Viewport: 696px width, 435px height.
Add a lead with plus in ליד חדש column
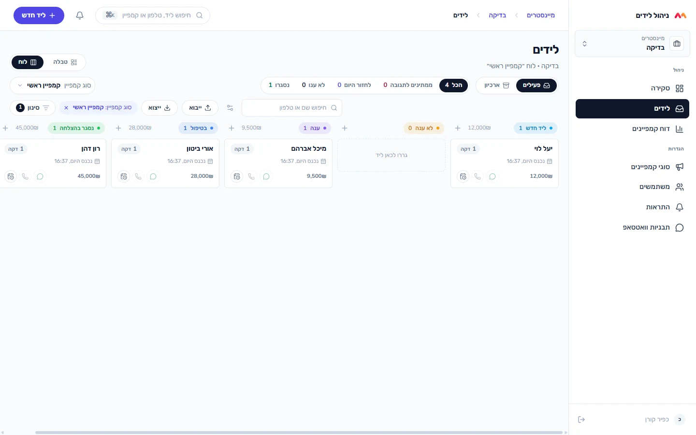point(458,128)
